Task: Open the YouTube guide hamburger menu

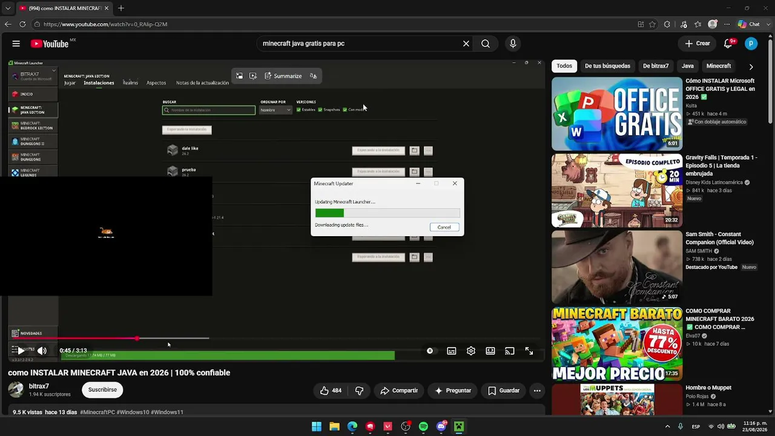Action: pos(16,44)
